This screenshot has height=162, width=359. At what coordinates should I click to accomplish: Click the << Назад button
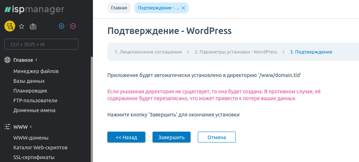(x=126, y=137)
